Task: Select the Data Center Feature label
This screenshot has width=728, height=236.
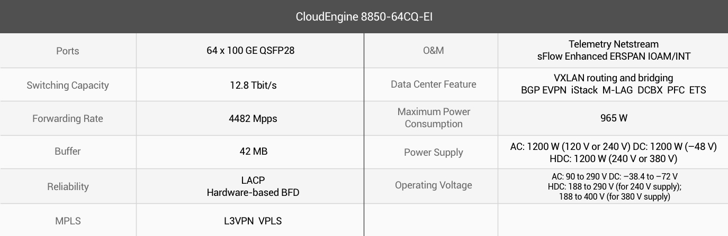Action: pos(433,84)
